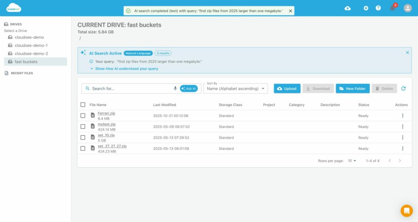Click the 4 results badge

163,53
